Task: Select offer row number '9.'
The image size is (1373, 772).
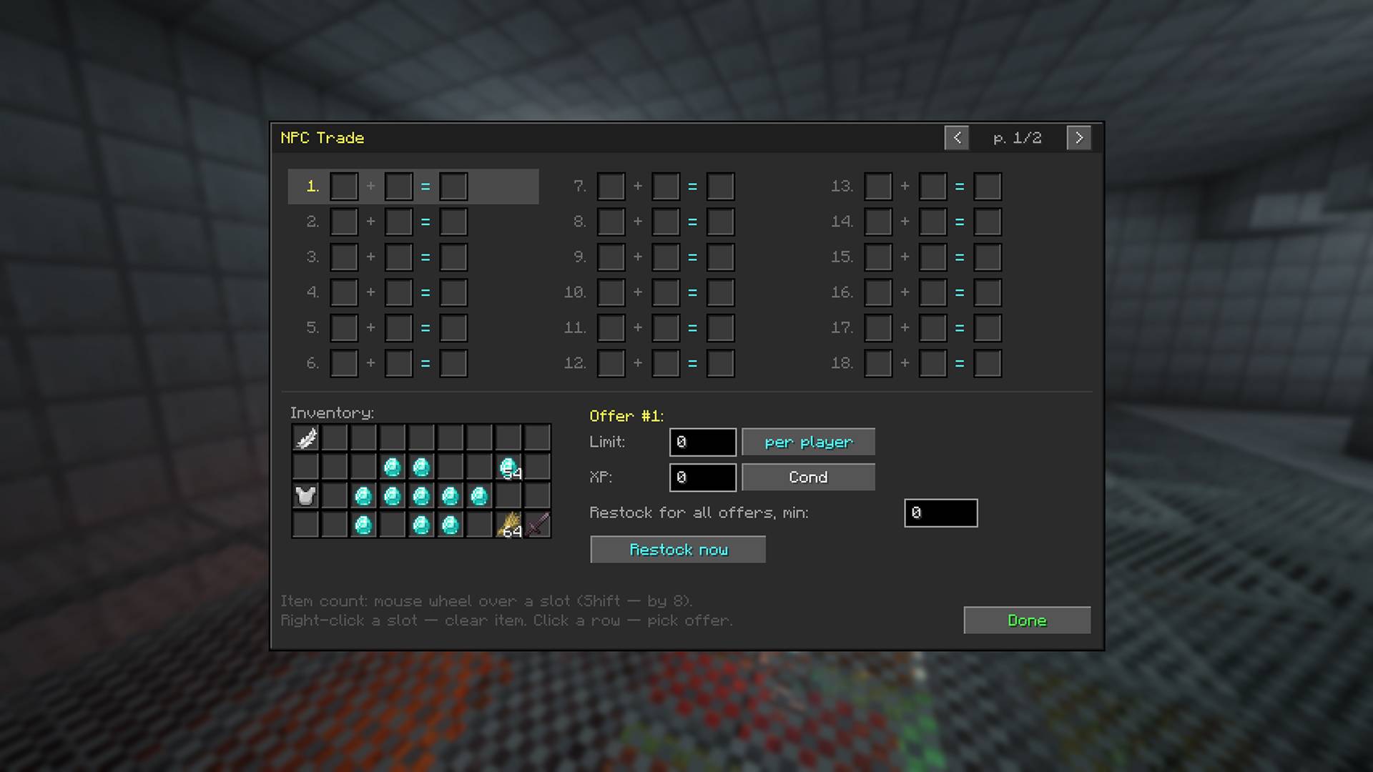Action: coord(580,257)
